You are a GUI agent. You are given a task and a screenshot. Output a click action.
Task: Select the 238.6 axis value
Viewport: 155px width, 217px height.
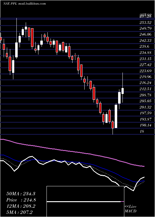point(144,47)
